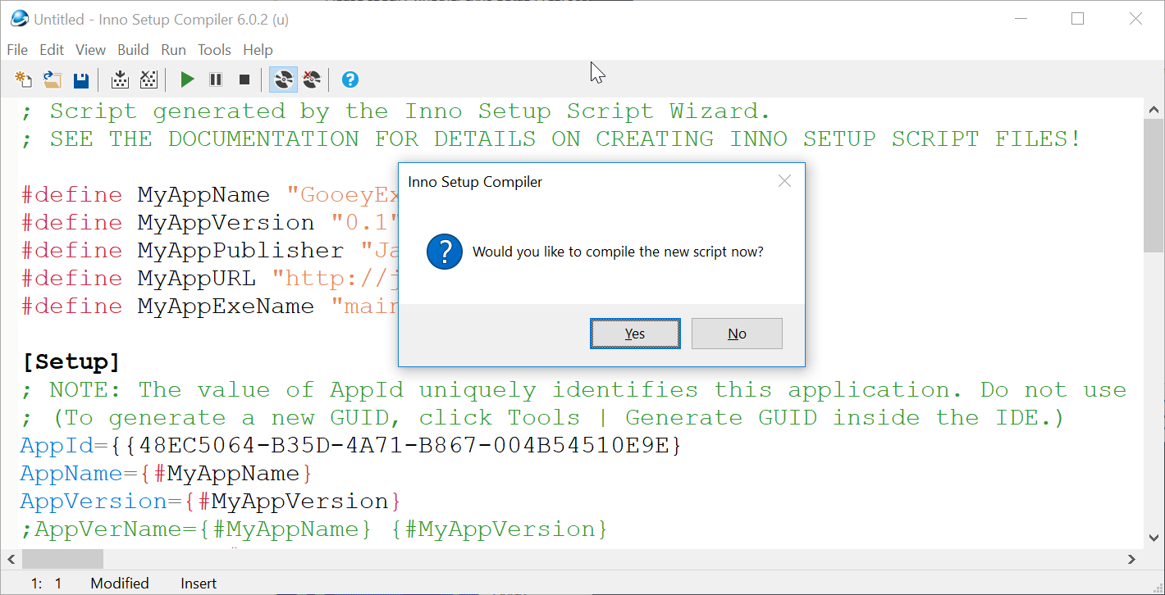Click the AppVersion={#MyAppVersion} line
1165x595 pixels.
point(210,502)
